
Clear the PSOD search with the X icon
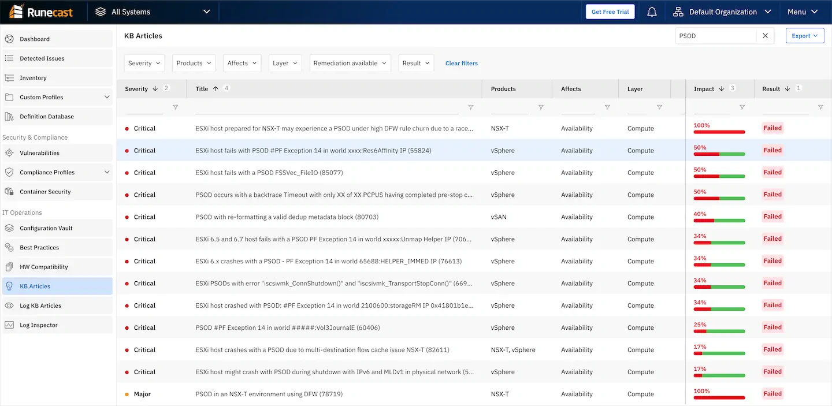(x=765, y=36)
